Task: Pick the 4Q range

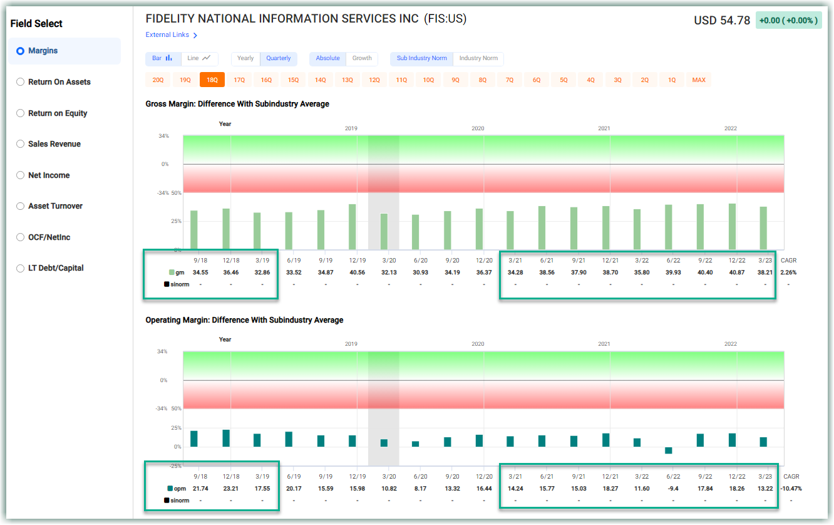Action: click(x=590, y=80)
